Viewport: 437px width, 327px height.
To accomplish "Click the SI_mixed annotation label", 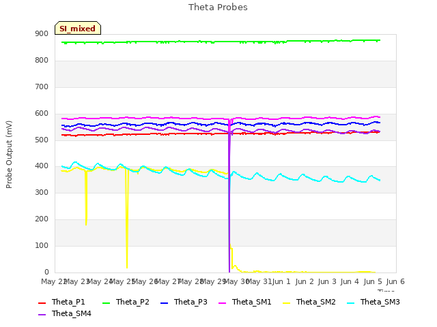I will pos(78,28).
